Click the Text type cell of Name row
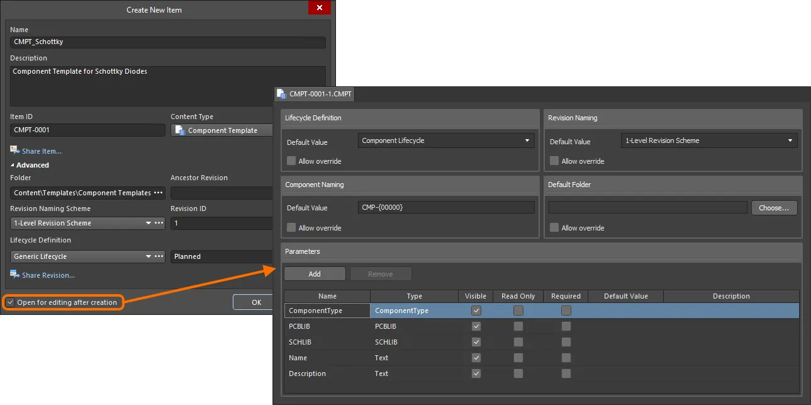The height and width of the screenshot is (405, 811). (415, 358)
